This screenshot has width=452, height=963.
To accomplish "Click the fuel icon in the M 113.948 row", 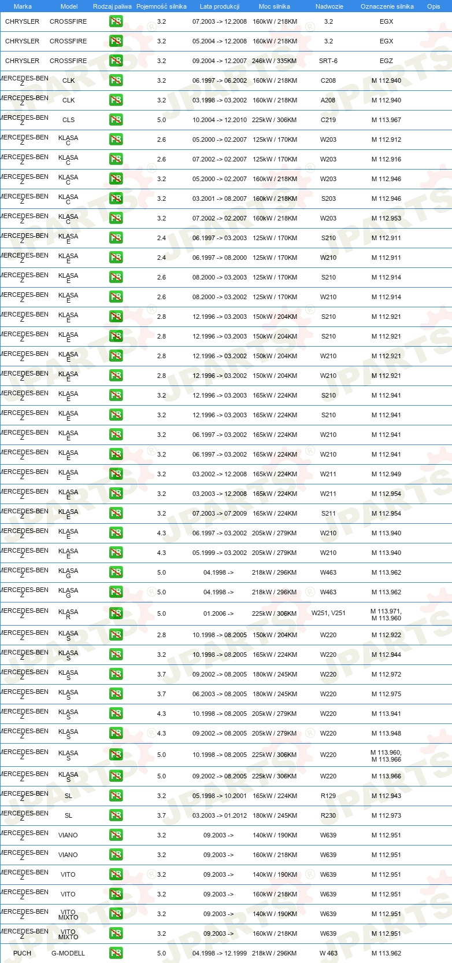I will [x=116, y=733].
